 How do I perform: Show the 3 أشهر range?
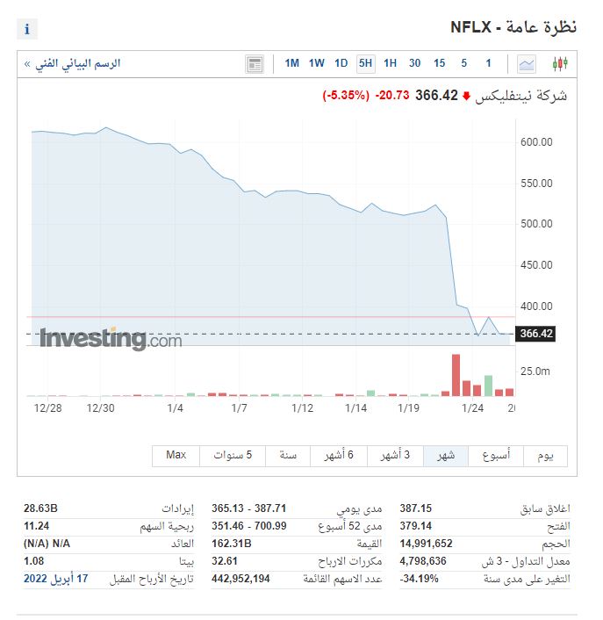395,455
